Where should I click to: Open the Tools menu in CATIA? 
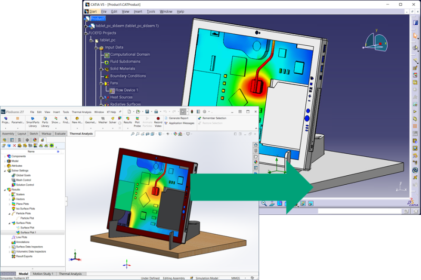(x=151, y=11)
